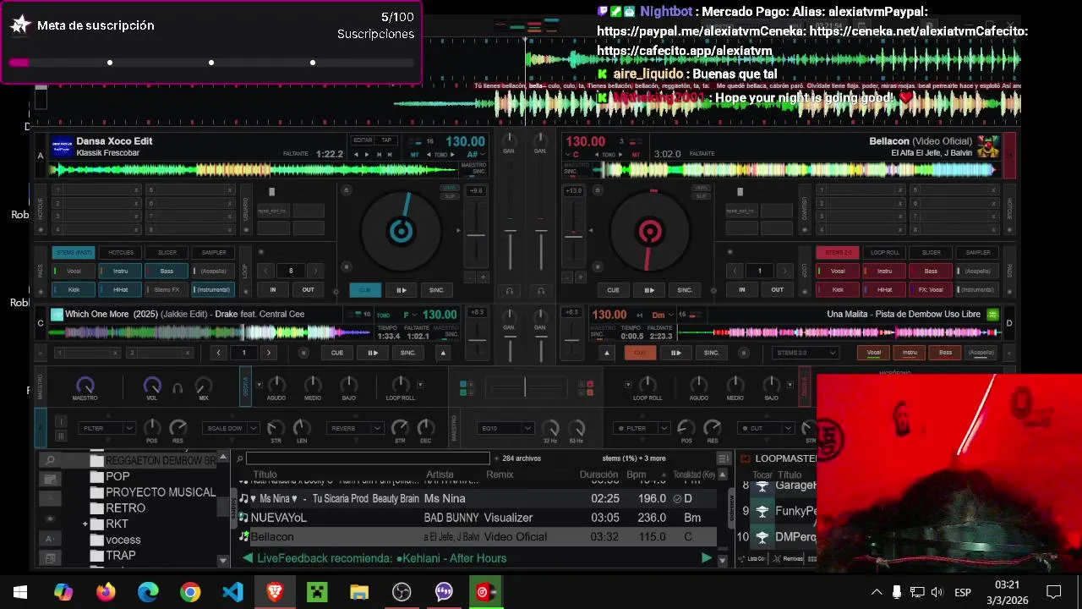The image size is (1082, 609).
Task: Toggle deck A Bass stem pad
Action: [167, 271]
